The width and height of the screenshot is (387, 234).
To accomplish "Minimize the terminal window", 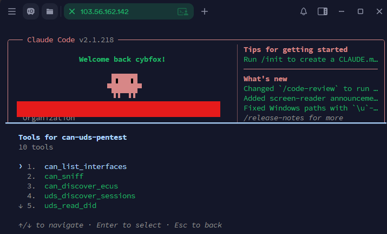I will point(342,11).
